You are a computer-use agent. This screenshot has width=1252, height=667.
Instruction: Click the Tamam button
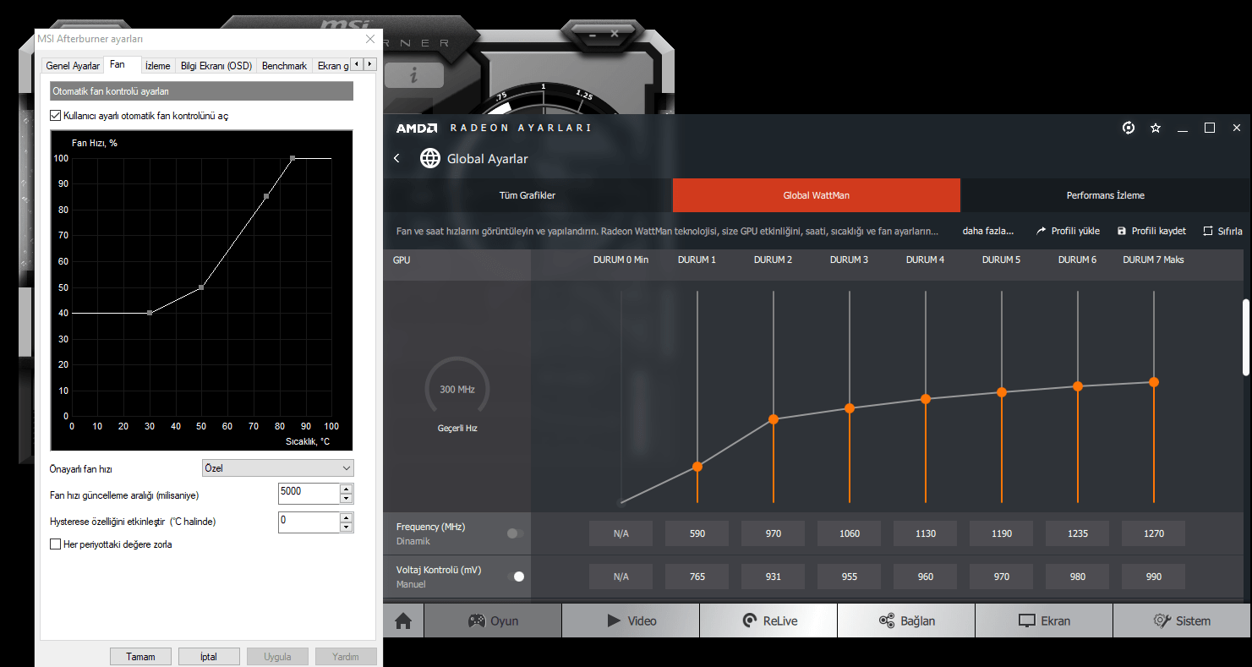140,656
